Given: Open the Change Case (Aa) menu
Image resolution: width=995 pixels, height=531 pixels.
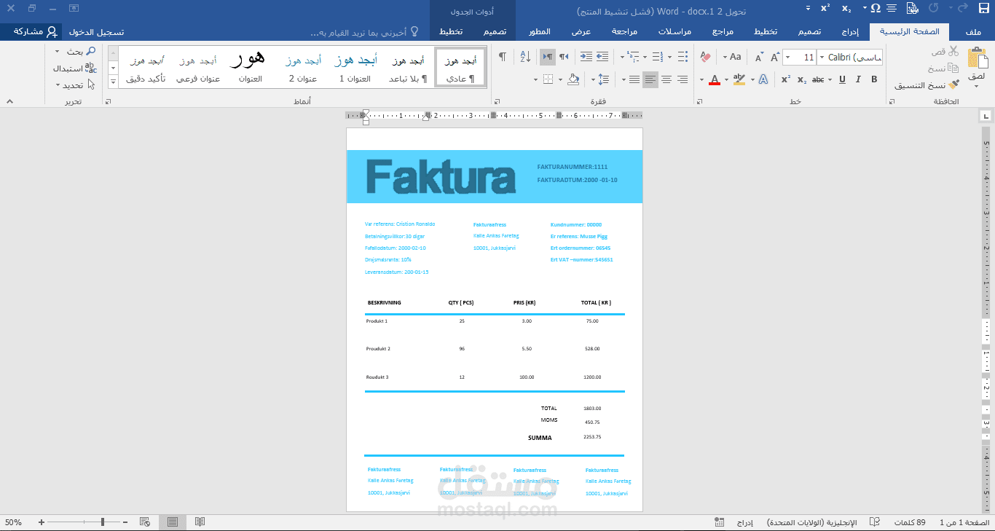Looking at the screenshot, I should pyautogui.click(x=733, y=57).
